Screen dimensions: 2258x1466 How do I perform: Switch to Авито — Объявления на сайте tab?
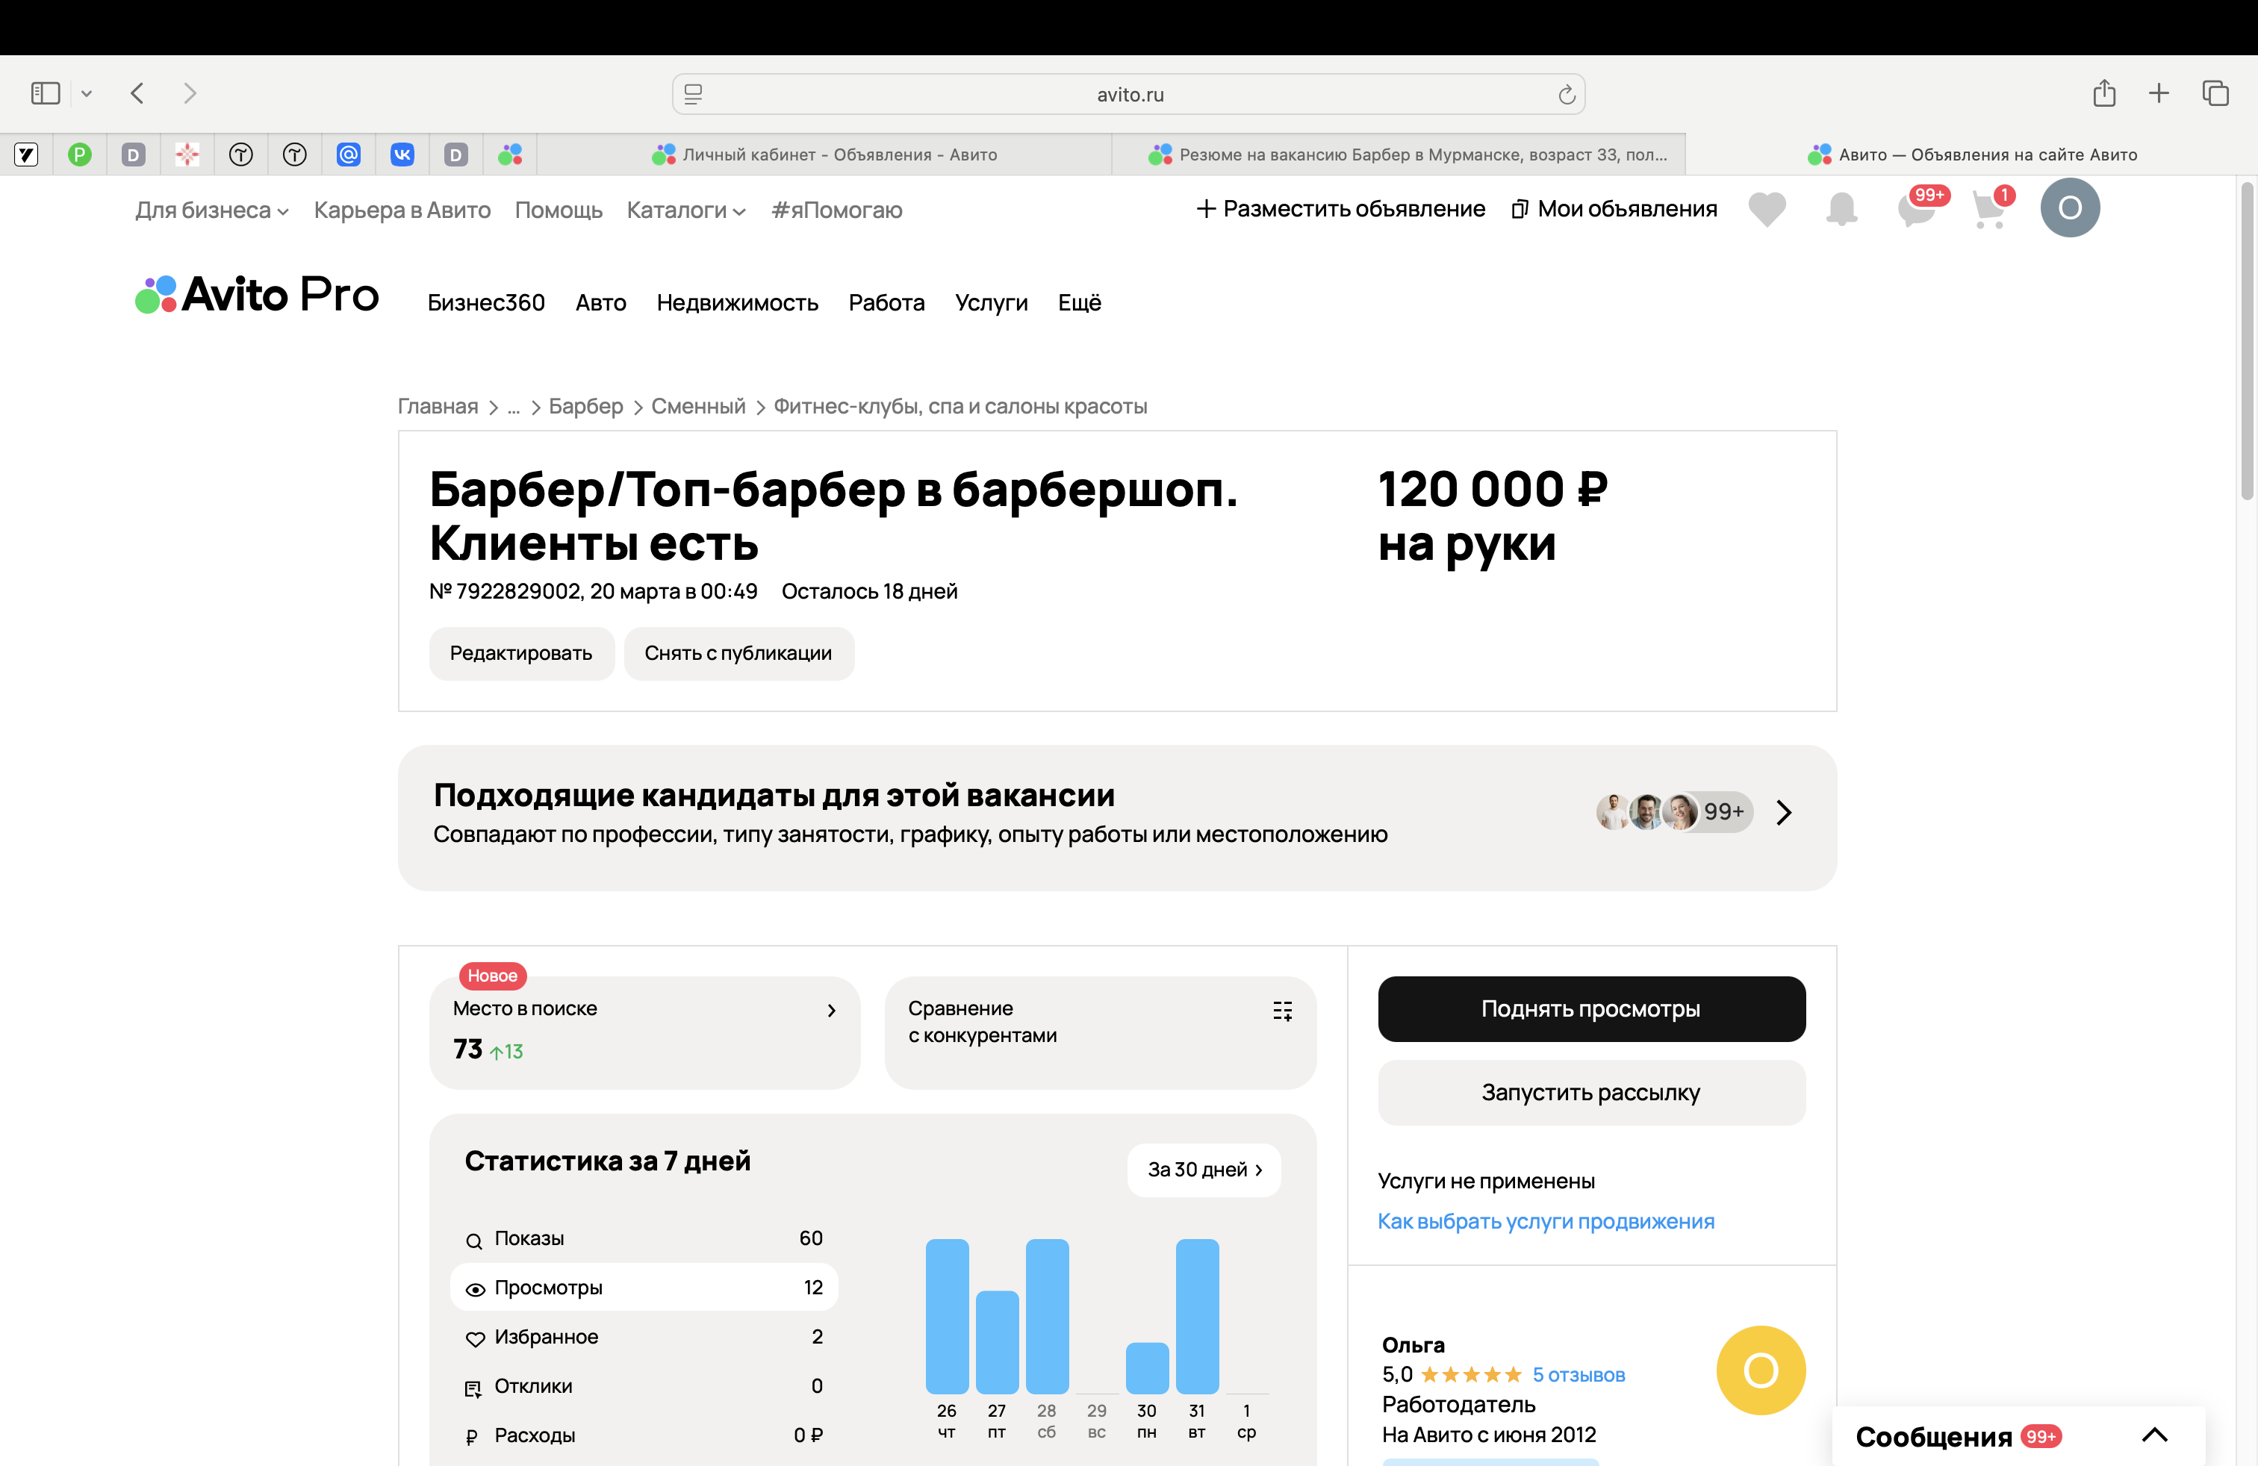[x=1971, y=155]
